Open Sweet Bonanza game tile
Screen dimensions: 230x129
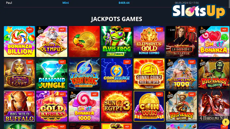[214, 42]
